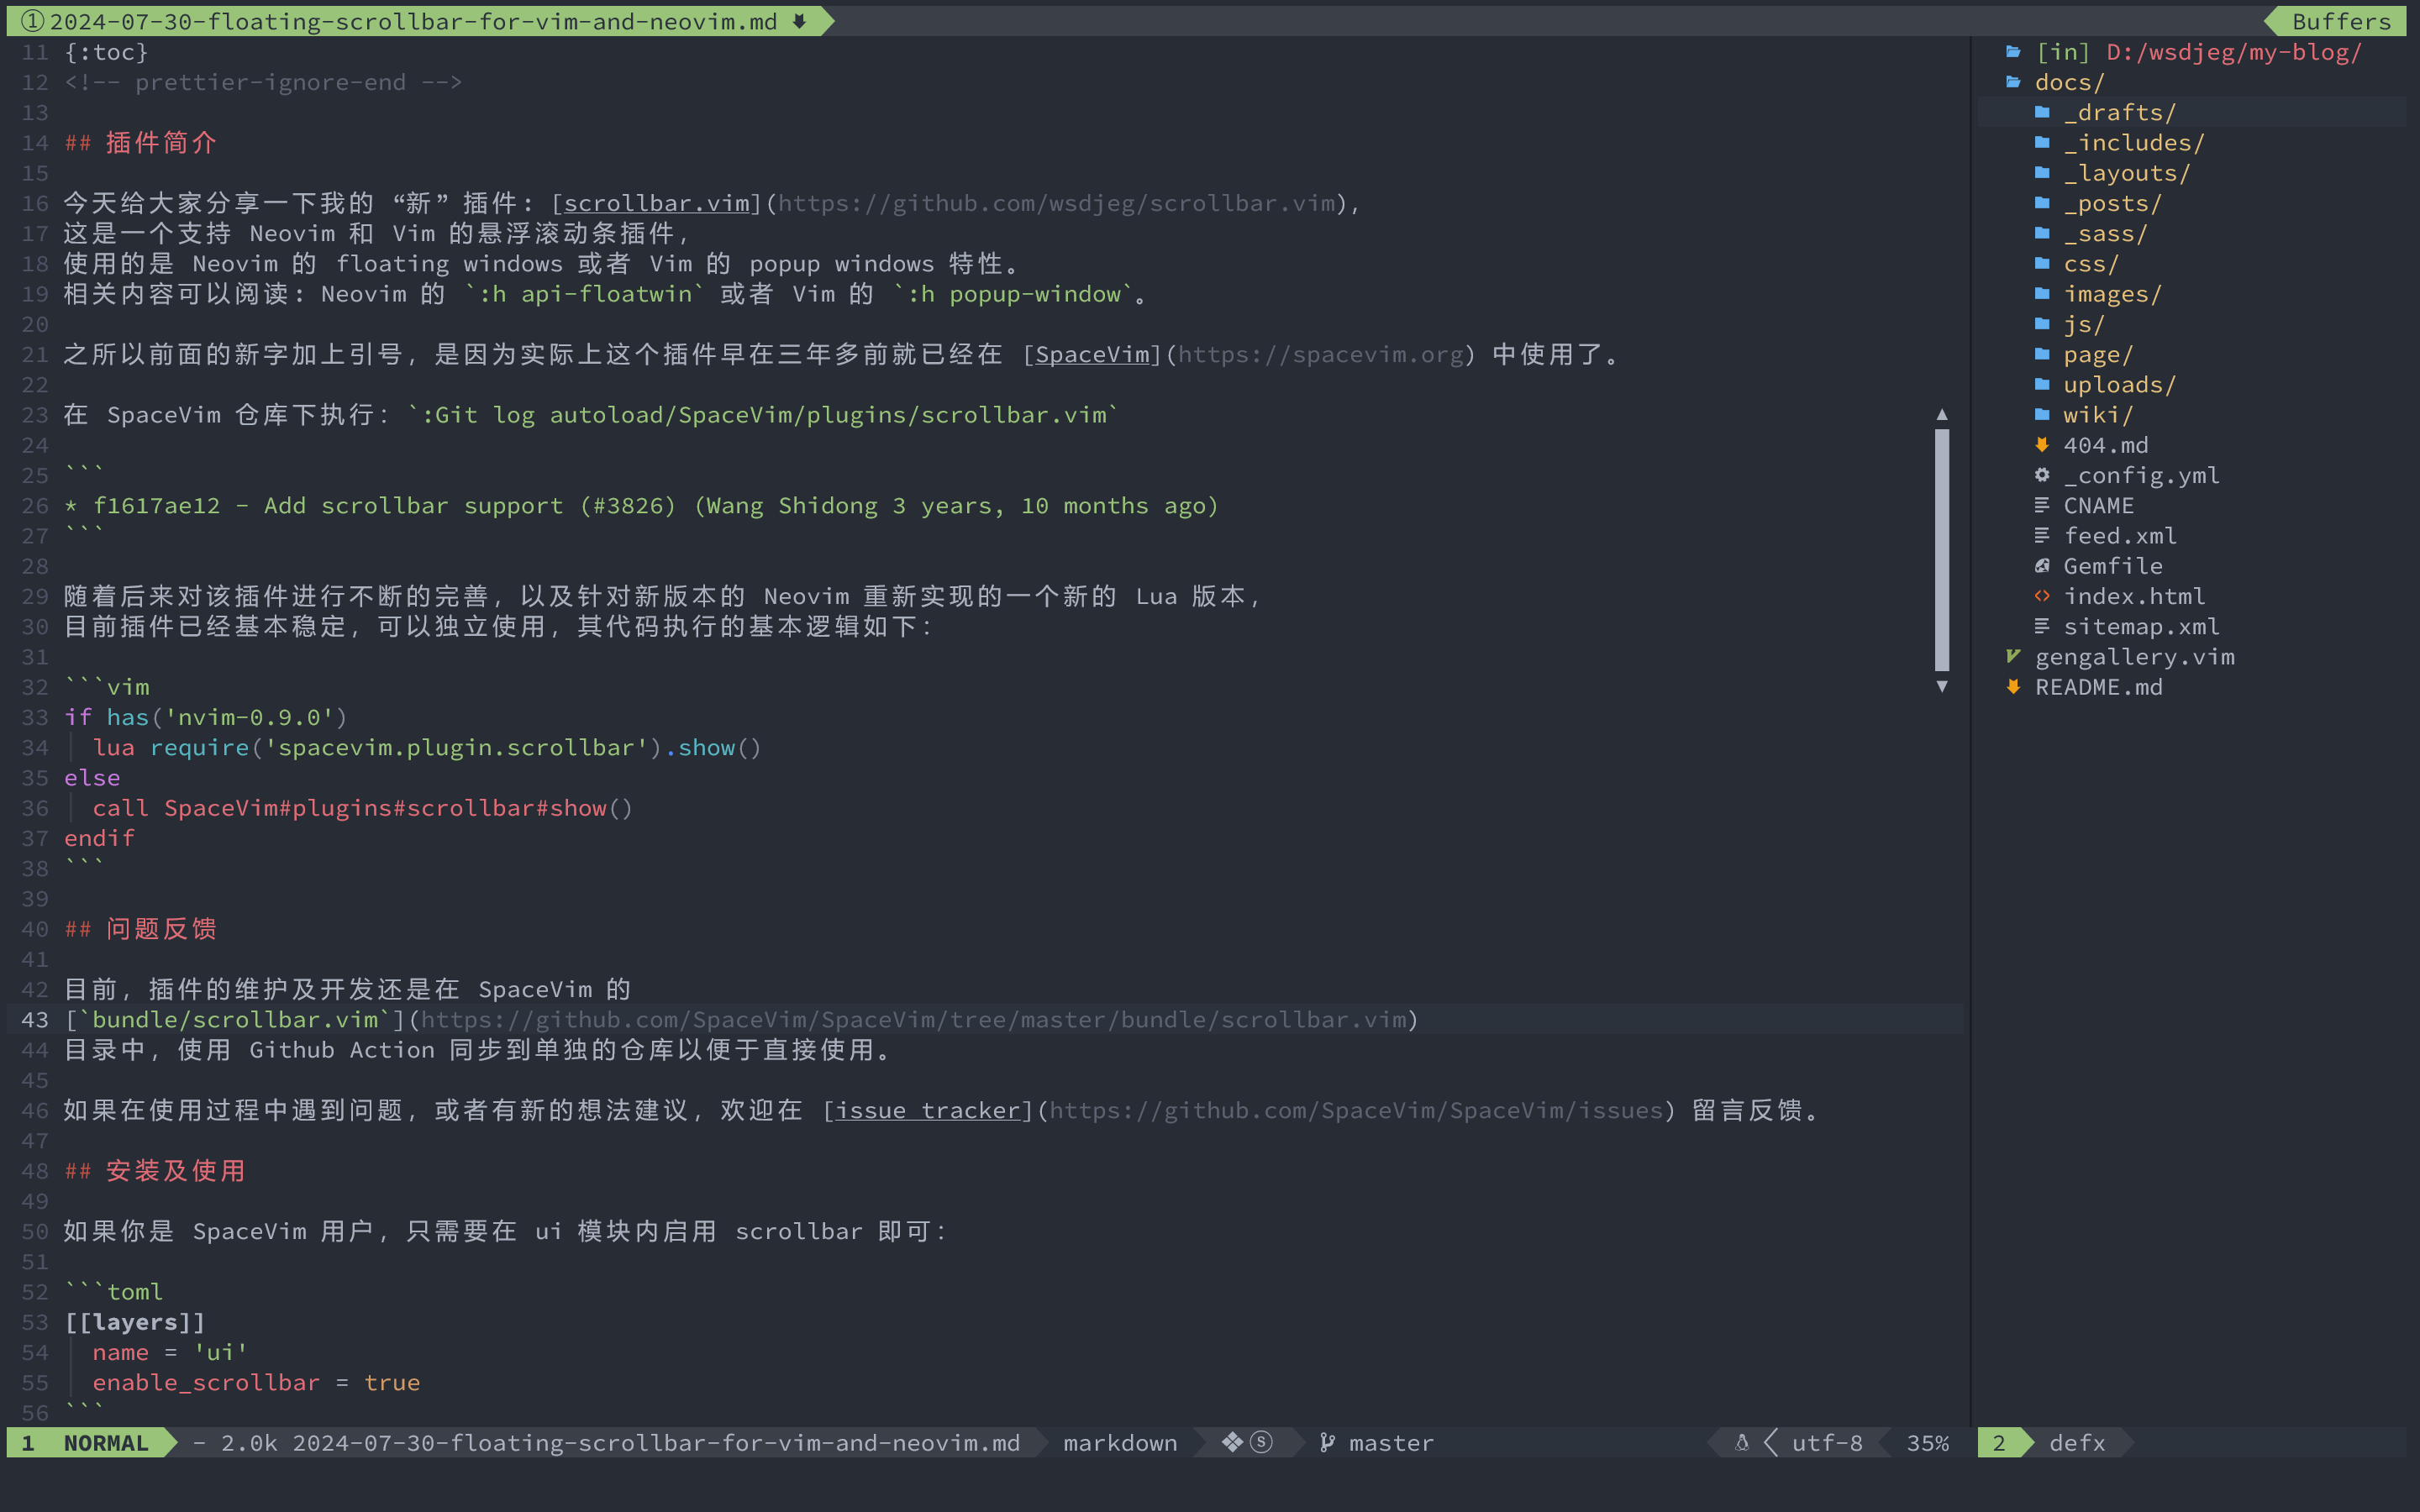Click the "[[layers]]" toml line
Screen dimensions: 2420x1512
135,1322
